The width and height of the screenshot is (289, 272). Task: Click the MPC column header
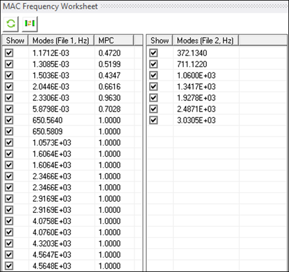tap(114, 41)
